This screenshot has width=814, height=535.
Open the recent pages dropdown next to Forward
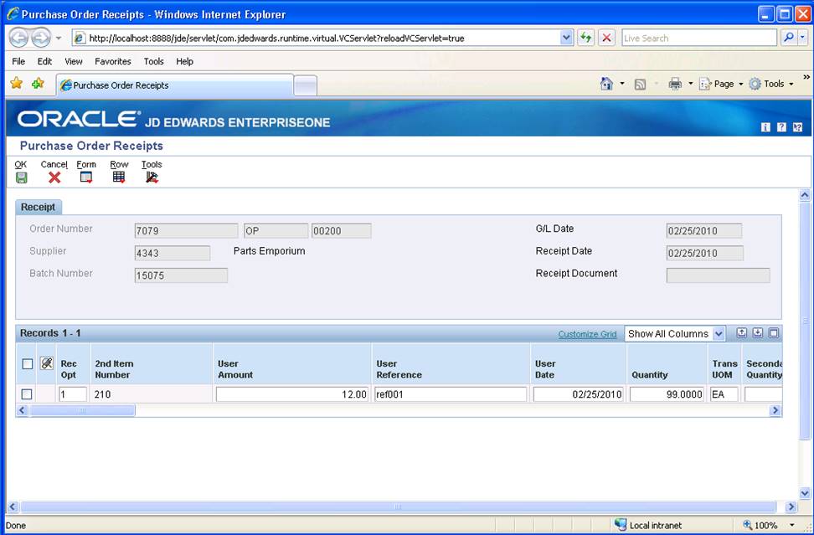(x=59, y=38)
